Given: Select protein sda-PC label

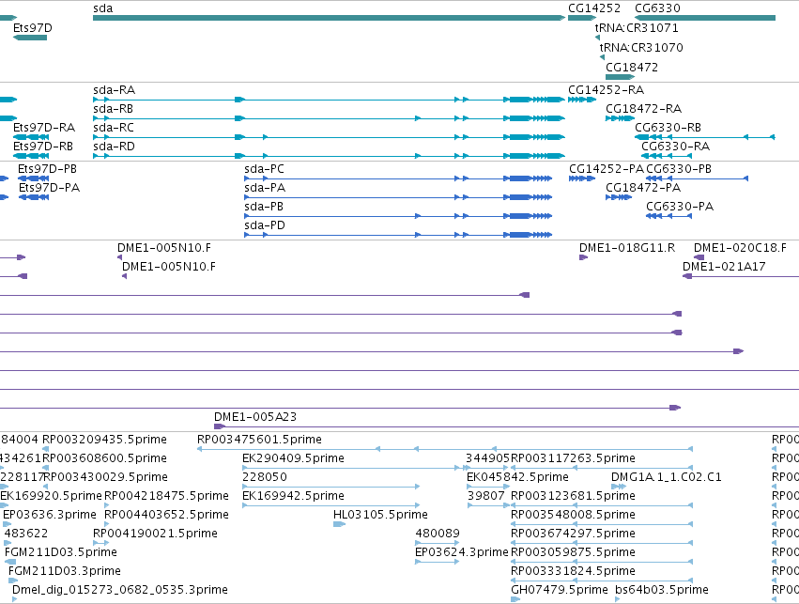Looking at the screenshot, I should click(x=265, y=169).
